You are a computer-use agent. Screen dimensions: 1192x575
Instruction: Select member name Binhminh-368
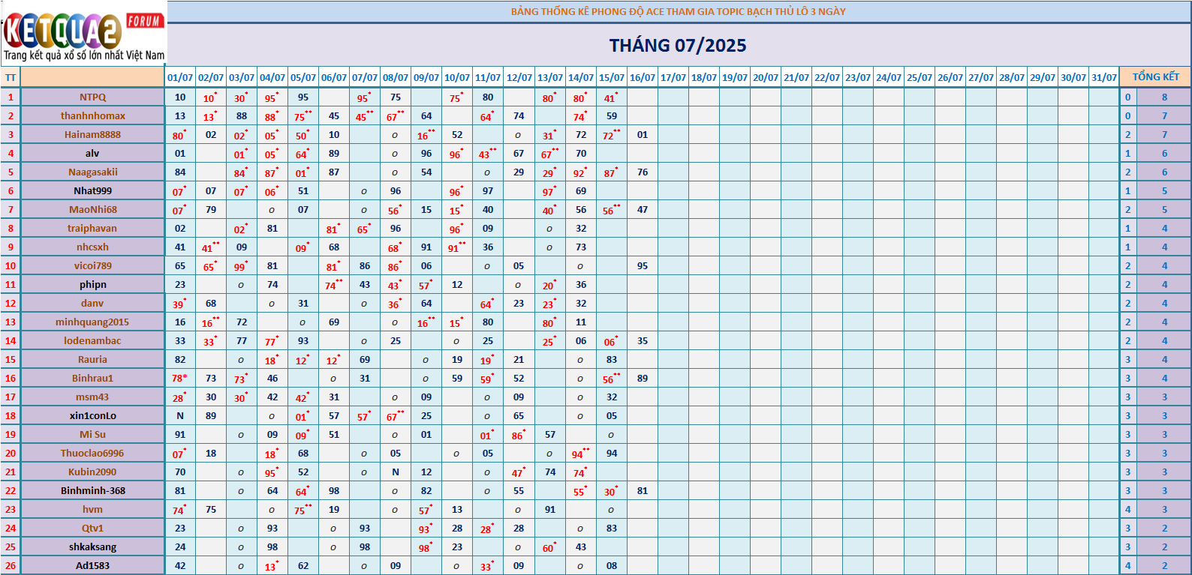[93, 490]
